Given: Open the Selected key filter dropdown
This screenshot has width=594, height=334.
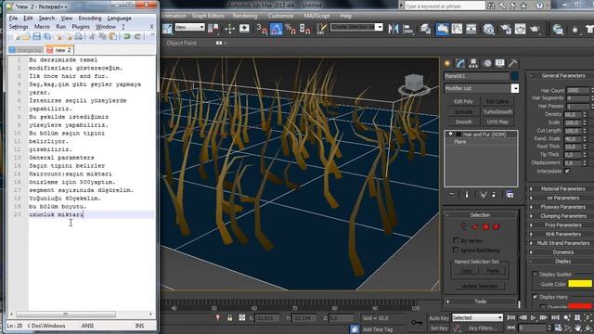Looking at the screenshot, I should pyautogui.click(x=477, y=317).
